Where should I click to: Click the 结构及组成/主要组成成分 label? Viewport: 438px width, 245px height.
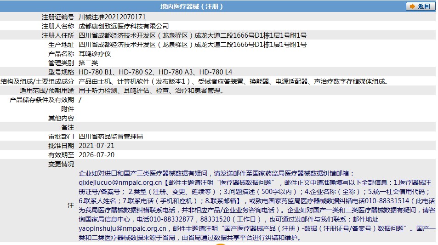pos(37,81)
